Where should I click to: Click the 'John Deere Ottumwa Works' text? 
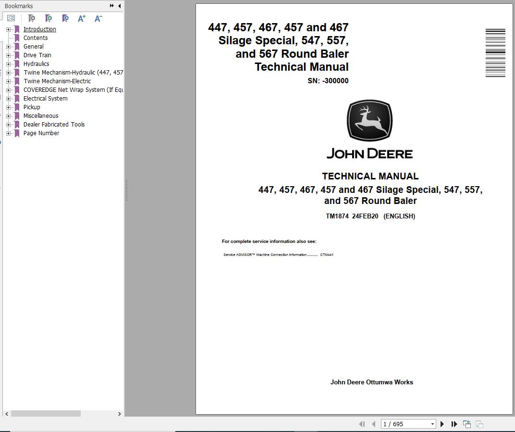(x=371, y=382)
